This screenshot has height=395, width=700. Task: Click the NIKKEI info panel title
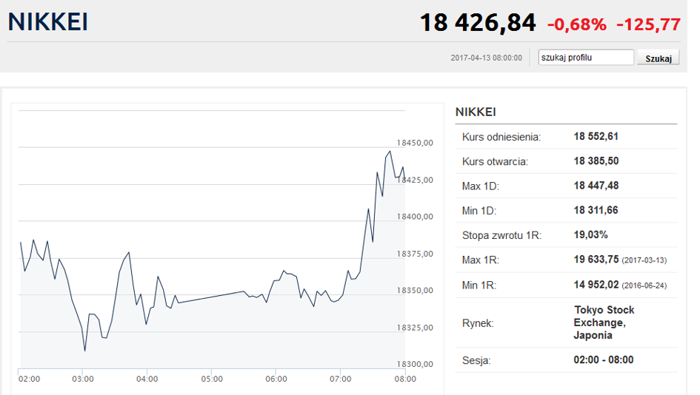[476, 112]
